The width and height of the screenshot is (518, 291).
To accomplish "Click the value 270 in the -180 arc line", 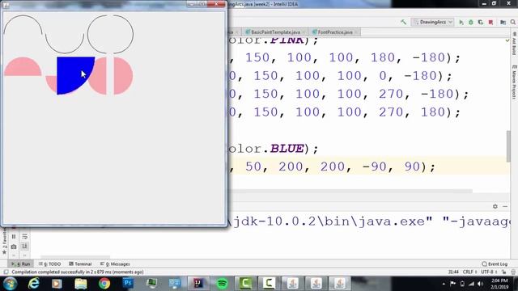I will (x=391, y=94).
